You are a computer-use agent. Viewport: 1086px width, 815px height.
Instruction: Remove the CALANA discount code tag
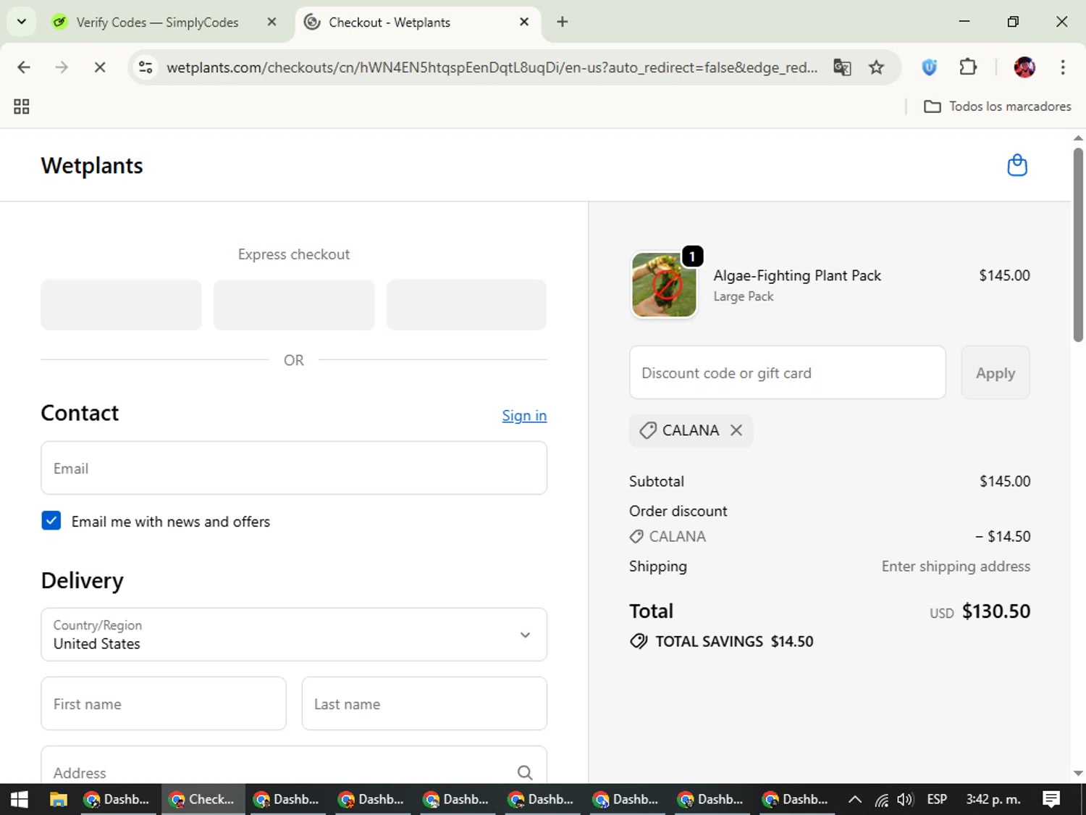[736, 430]
